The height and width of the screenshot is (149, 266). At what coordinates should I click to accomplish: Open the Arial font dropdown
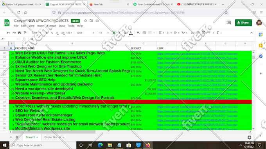pos(86,33)
